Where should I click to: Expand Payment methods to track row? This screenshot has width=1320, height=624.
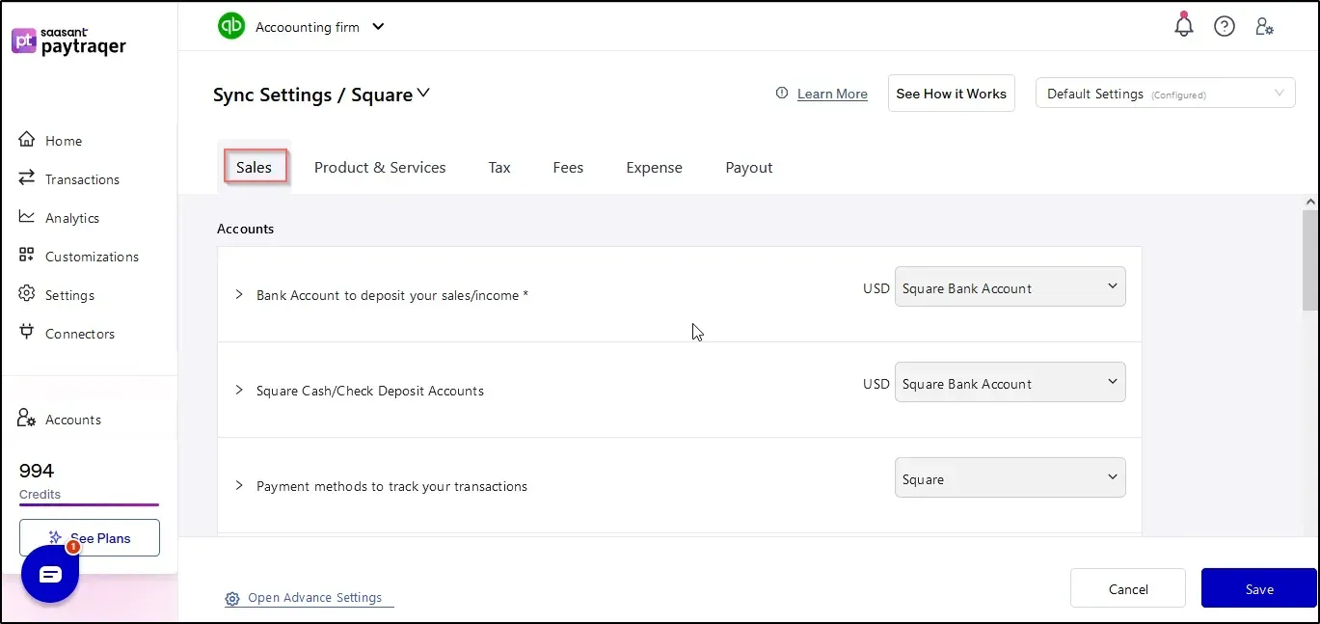(239, 485)
